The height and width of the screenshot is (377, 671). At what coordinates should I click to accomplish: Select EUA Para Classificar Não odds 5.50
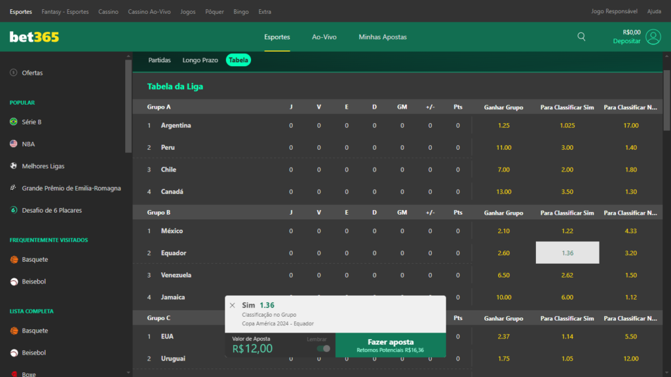pyautogui.click(x=631, y=336)
